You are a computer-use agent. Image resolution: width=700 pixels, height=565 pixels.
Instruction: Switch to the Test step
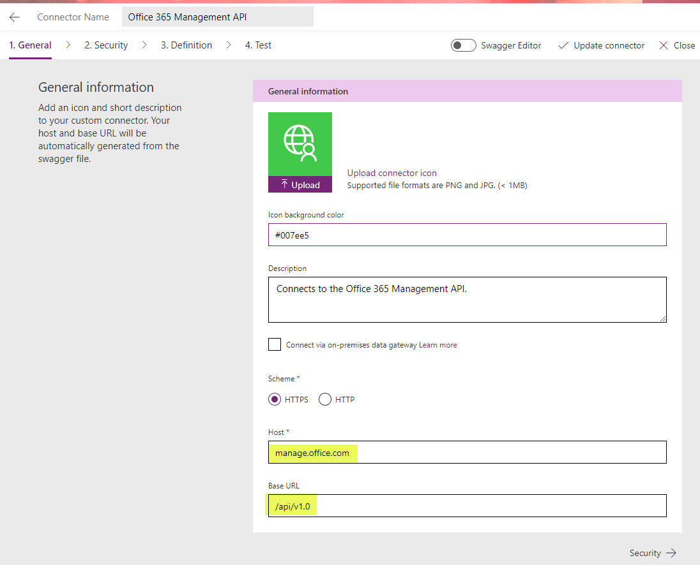tap(258, 45)
